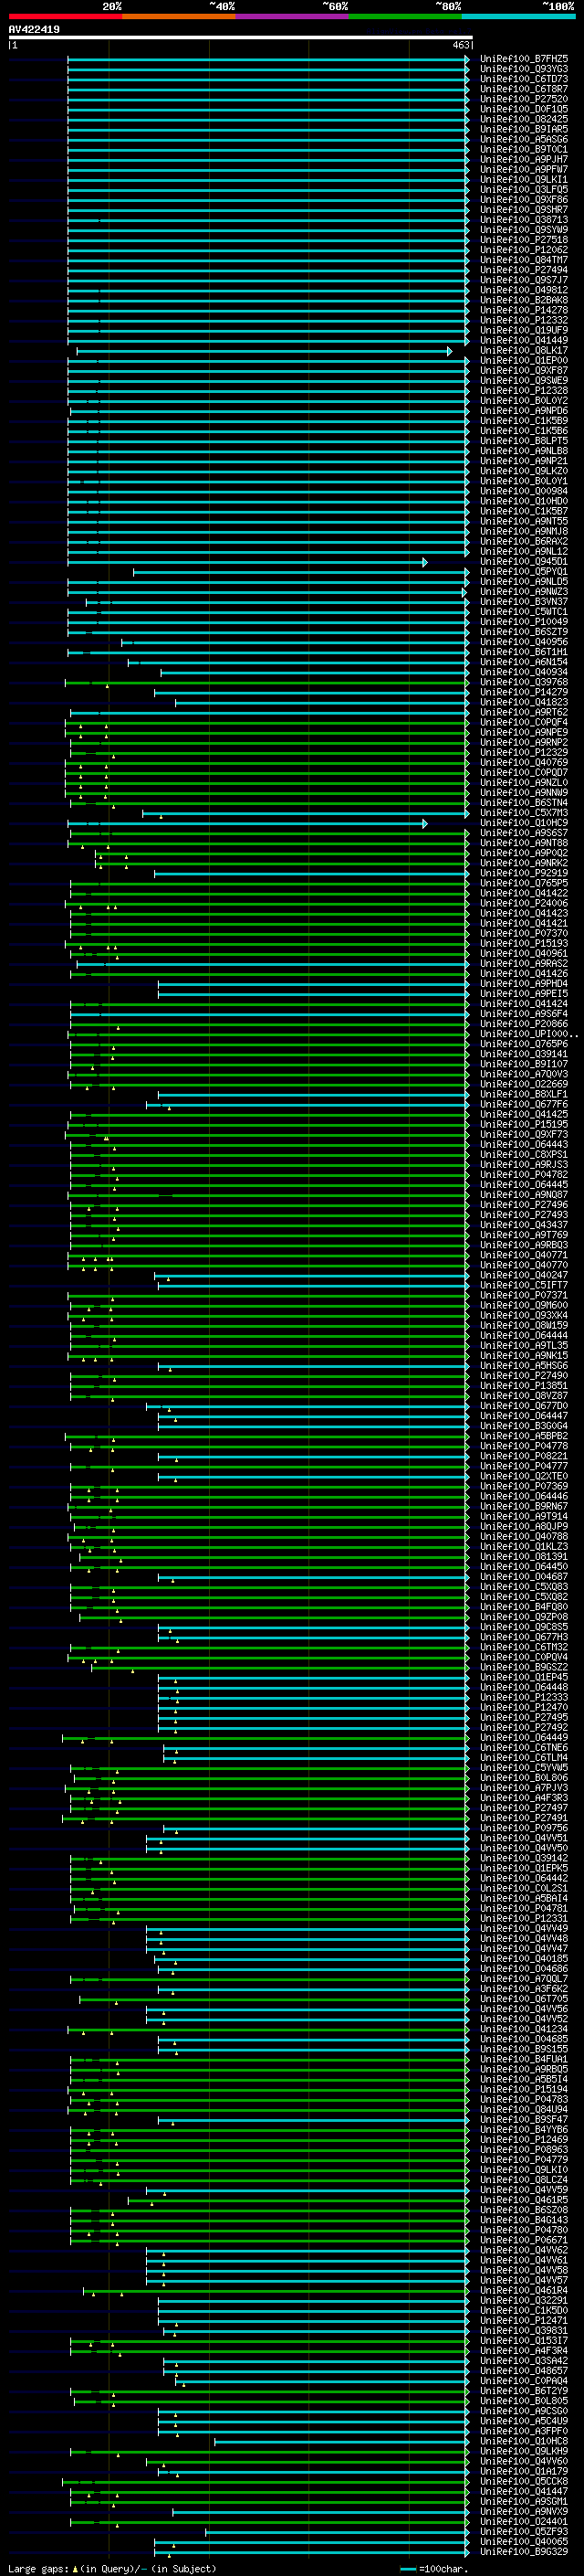
Task: Select label UniRef100_A9NQ87
Action: pyautogui.click(x=523, y=1194)
